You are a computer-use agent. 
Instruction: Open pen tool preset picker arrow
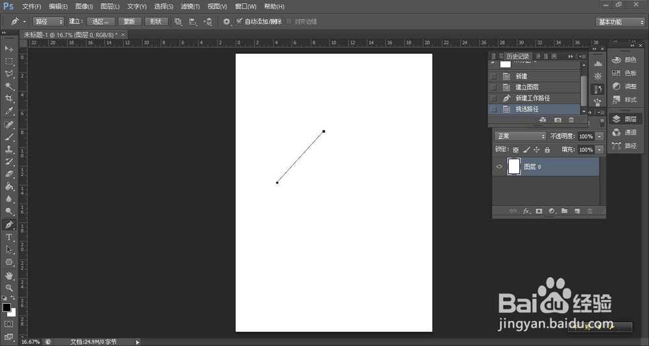(25, 21)
